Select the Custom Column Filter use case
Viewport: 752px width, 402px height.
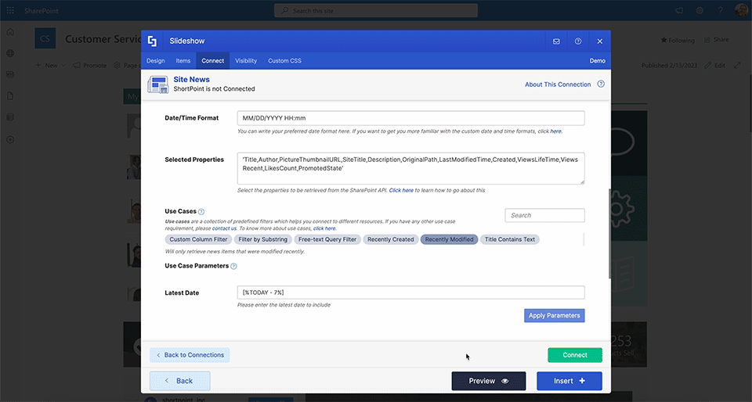(x=198, y=239)
